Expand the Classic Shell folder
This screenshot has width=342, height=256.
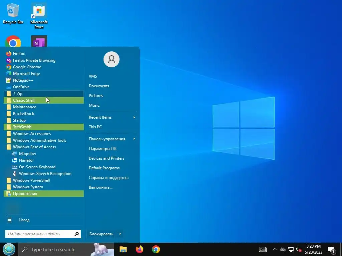pyautogui.click(x=44, y=100)
